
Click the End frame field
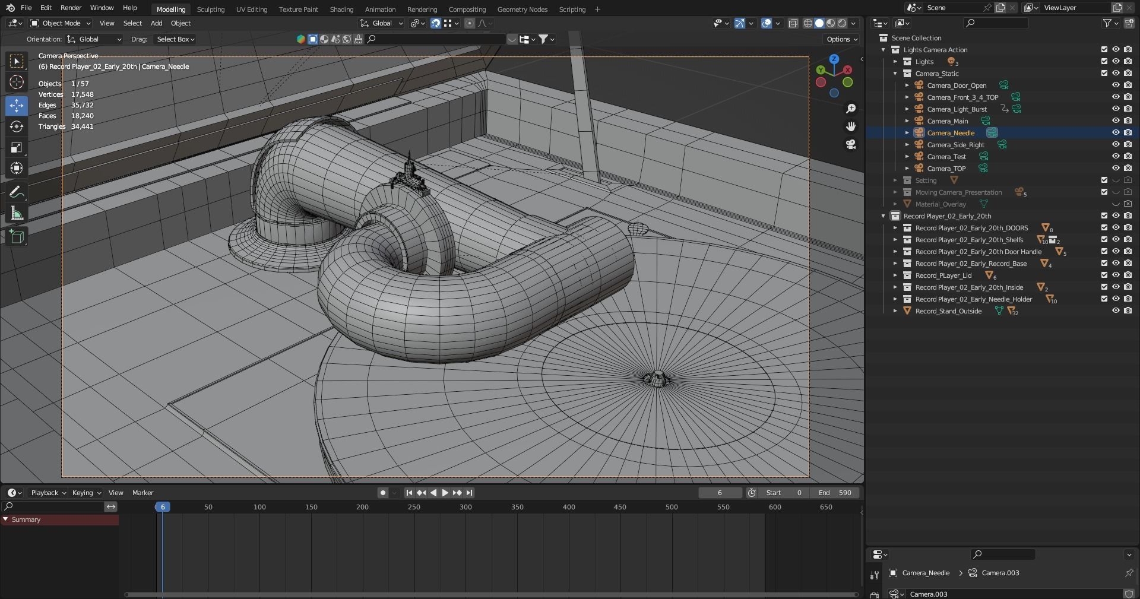(x=835, y=493)
